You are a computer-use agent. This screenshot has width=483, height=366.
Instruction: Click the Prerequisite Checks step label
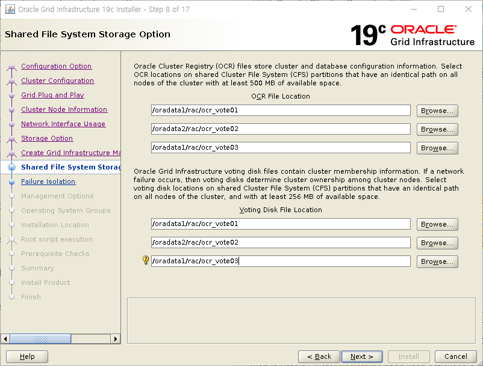55,254
